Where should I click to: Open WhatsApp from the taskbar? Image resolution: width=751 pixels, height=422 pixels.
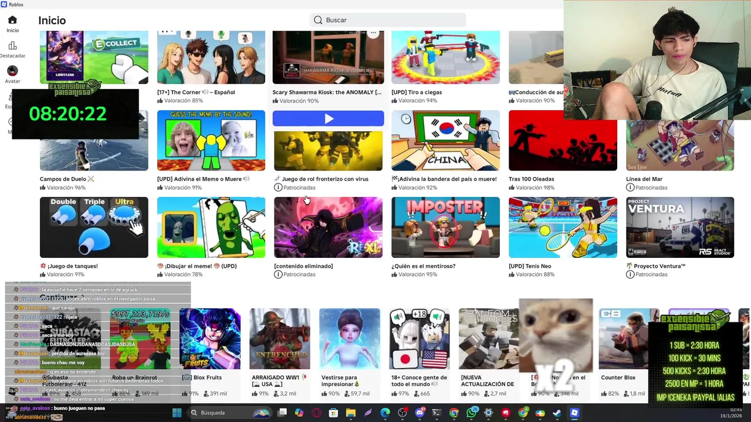tap(472, 413)
